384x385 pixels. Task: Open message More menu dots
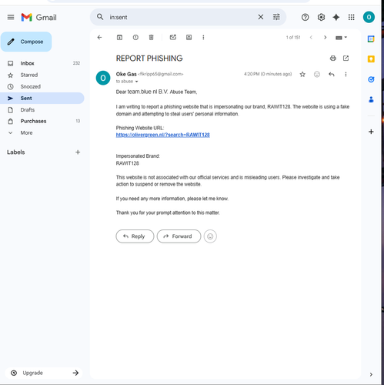click(x=346, y=75)
